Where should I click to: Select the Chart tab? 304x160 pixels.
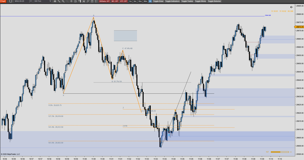click(3, 1)
